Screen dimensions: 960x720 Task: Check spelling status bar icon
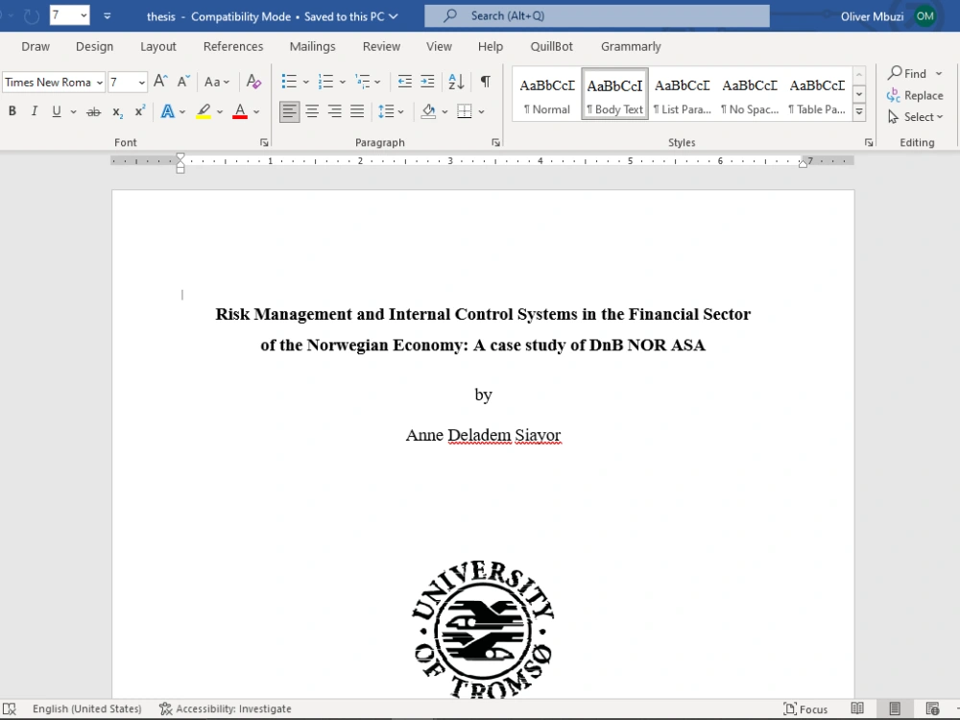click(10, 708)
